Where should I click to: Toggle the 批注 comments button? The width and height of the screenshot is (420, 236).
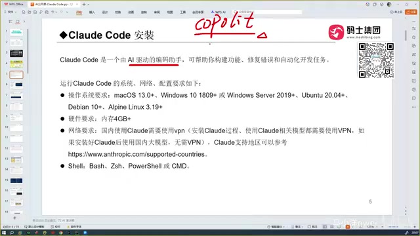(x=312, y=227)
